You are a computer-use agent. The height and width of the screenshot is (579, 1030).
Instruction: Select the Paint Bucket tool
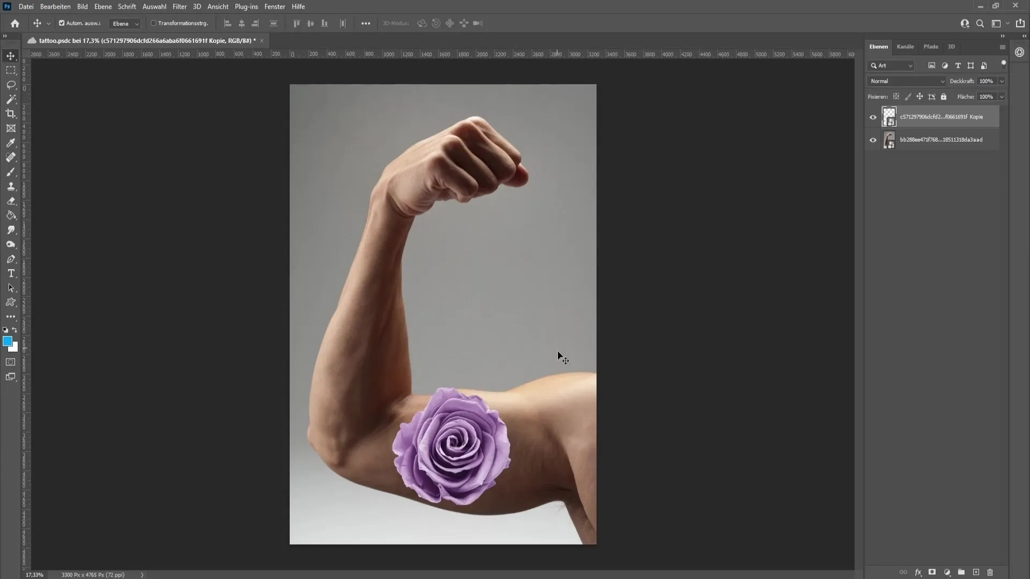tap(11, 216)
